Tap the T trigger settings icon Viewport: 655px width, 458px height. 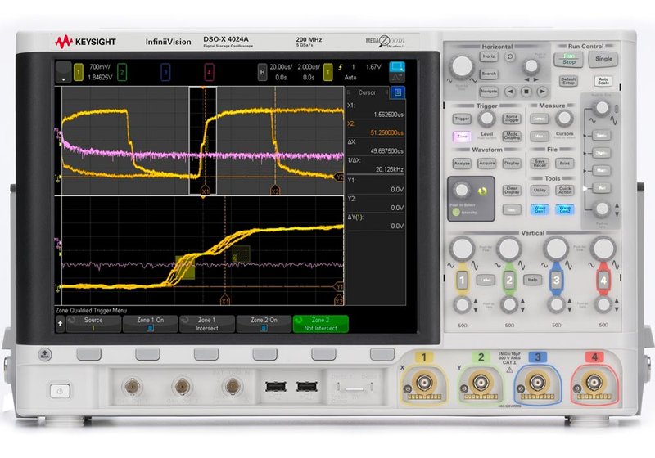[328, 72]
